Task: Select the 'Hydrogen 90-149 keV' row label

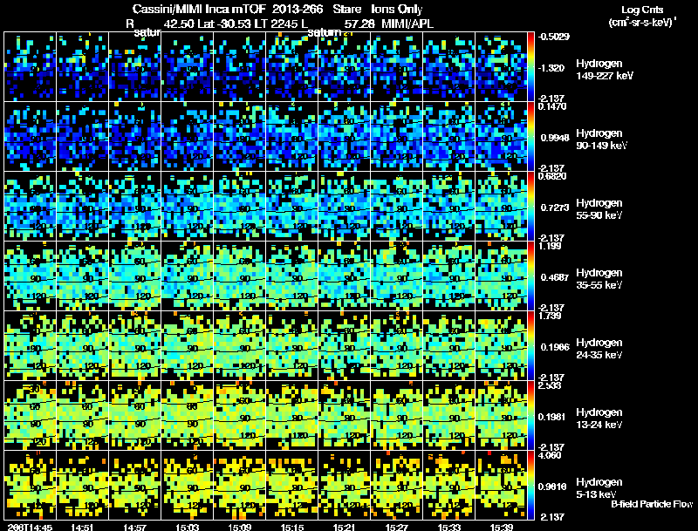Action: coord(602,140)
